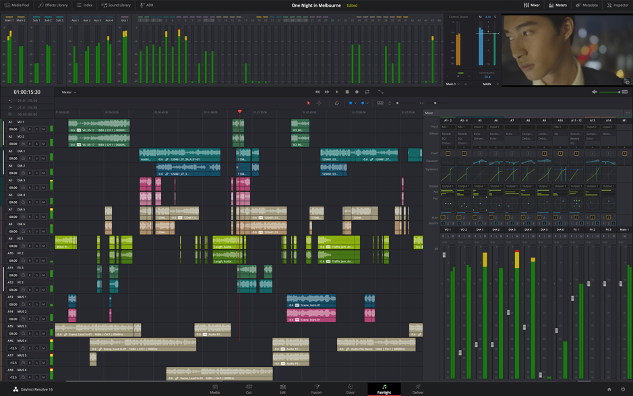The image size is (633, 396).
Task: Open the Media Pool
Action: pyautogui.click(x=18, y=5)
